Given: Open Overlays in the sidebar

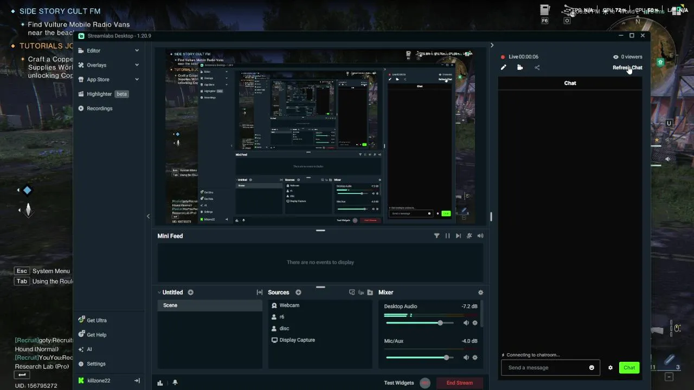Looking at the screenshot, I should [x=97, y=65].
